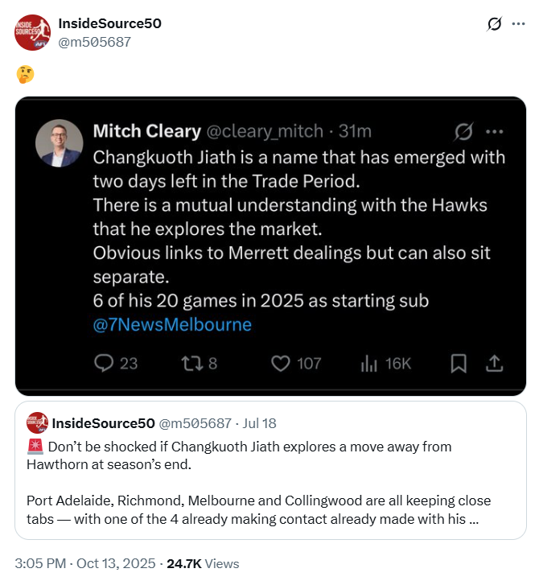Open the Grok icon beside the top More menu
This screenshot has height=585, width=539.
pos(495,24)
